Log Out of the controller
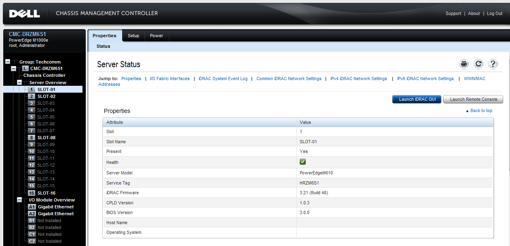The image size is (510, 246). (495, 13)
